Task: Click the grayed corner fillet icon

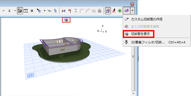Action: pyautogui.click(x=82, y=11)
